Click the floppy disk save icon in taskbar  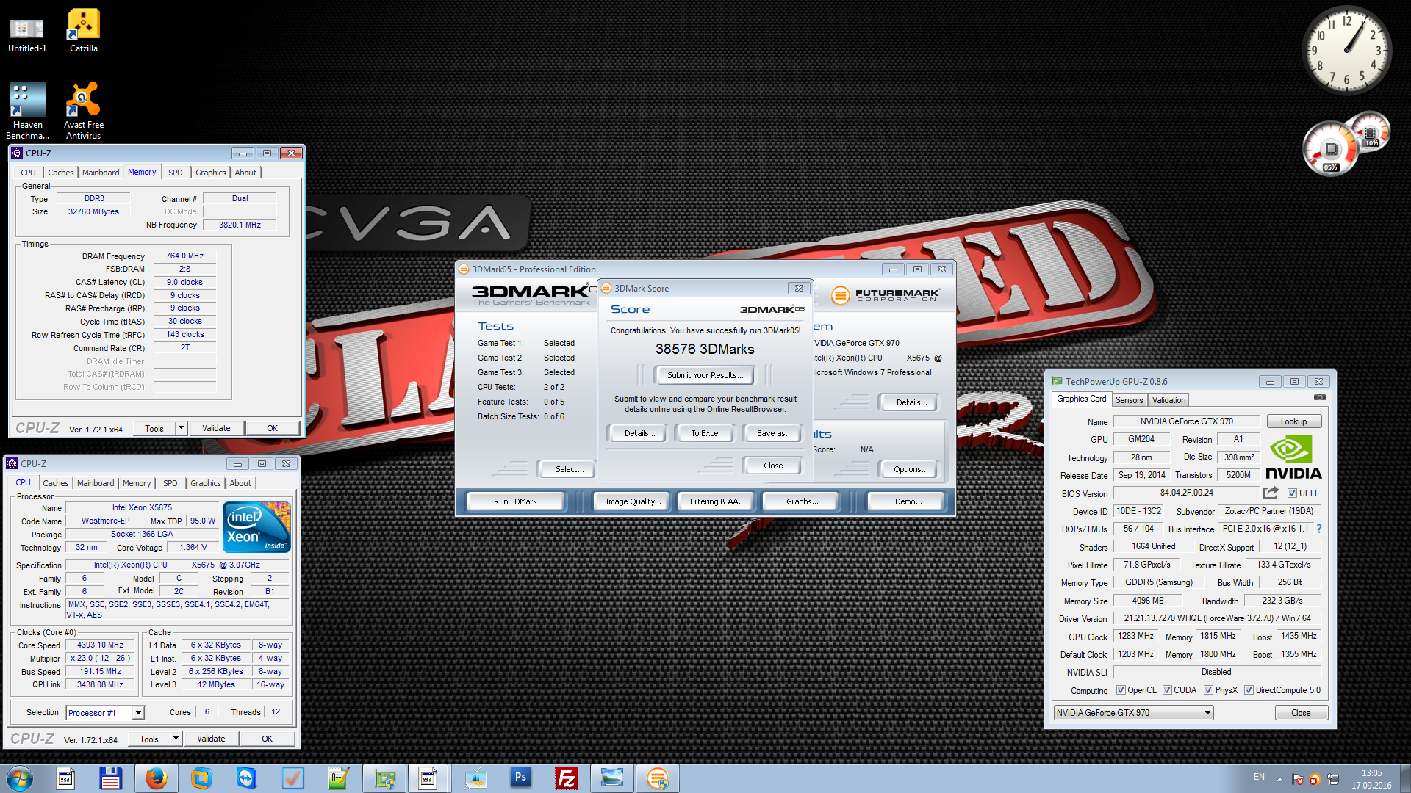(110, 778)
